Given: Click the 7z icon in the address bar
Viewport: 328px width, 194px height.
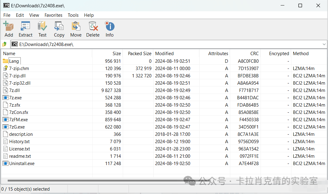Looking at the screenshot, I should click(15, 44).
